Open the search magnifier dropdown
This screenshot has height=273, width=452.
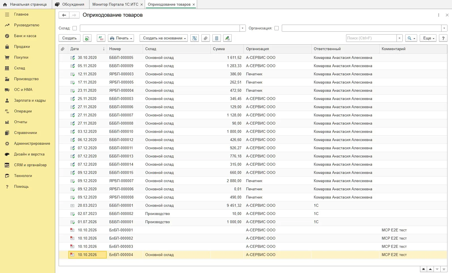pyautogui.click(x=411, y=38)
